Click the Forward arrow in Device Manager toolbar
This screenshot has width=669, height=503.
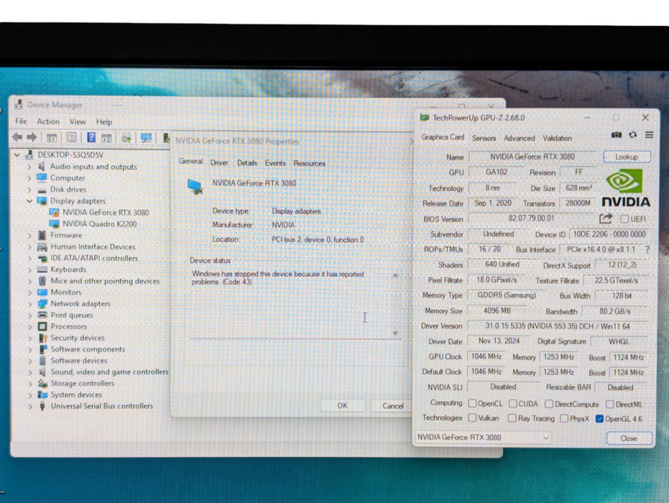tap(32, 137)
